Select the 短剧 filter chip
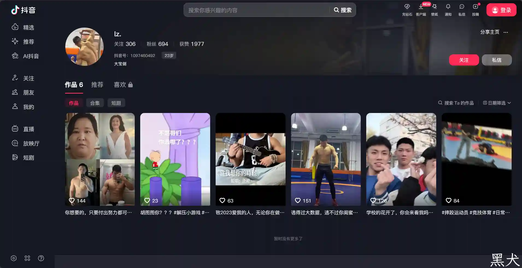 (x=116, y=103)
